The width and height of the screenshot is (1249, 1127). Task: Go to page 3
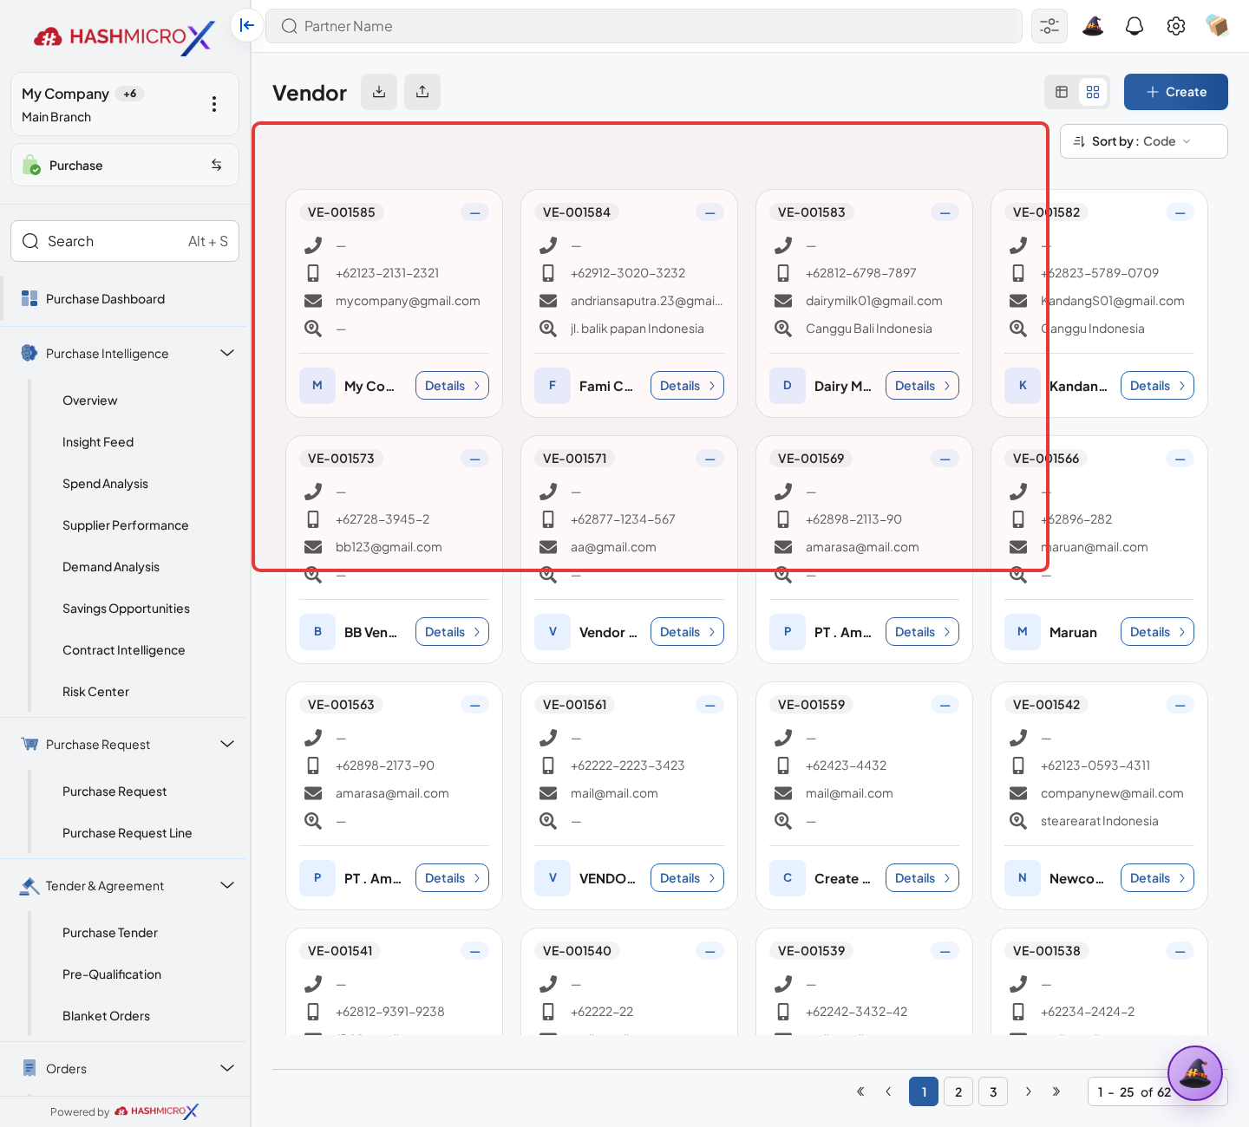click(x=993, y=1091)
